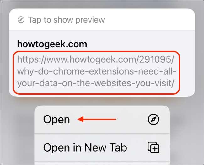The image size is (204, 165).
Task: Select the Open menu entry
Action: (102, 119)
